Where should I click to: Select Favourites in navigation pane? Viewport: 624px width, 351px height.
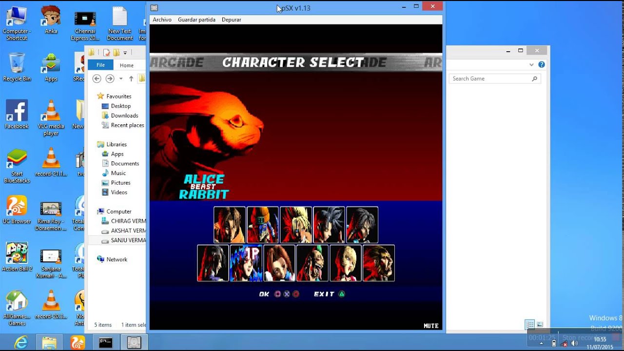(x=114, y=96)
